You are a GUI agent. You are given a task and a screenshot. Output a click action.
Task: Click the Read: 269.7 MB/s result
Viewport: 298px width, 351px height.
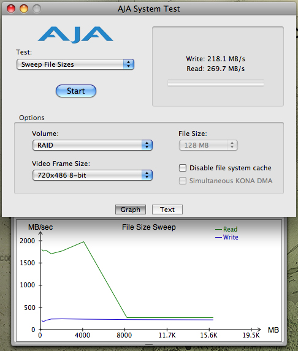[216, 69]
